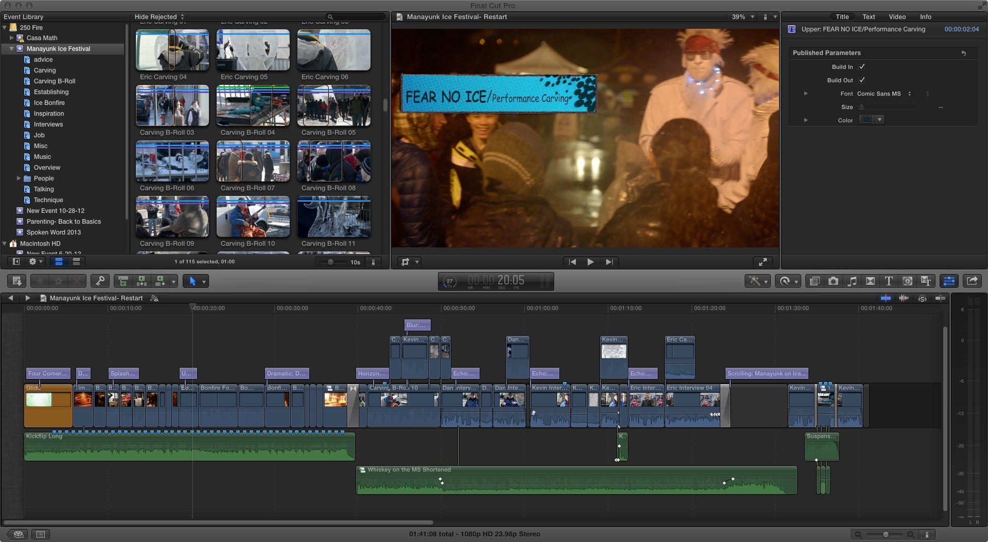This screenshot has width=988, height=542.
Task: Open the Event Library gear action menu
Action: point(36,261)
